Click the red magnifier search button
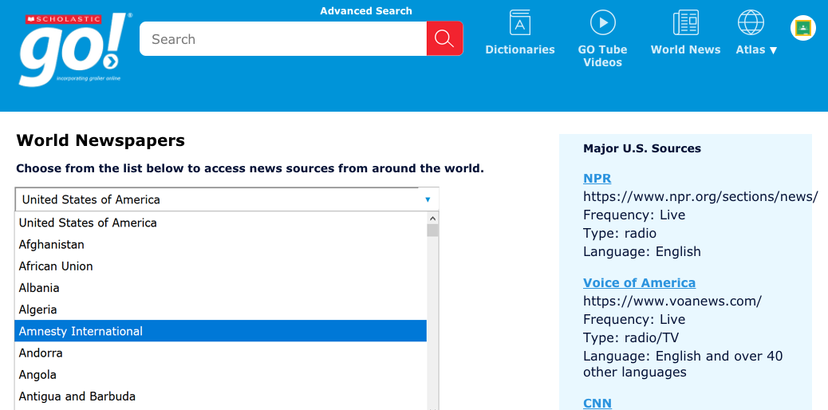828x410 pixels. [444, 39]
